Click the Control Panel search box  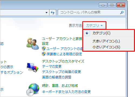point(92,12)
